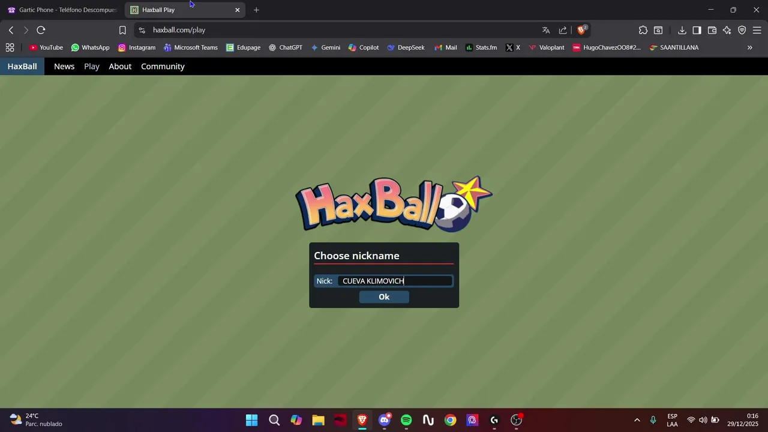This screenshot has width=768, height=432.
Task: Open clock and date 29/12/2025
Action: pyautogui.click(x=743, y=420)
